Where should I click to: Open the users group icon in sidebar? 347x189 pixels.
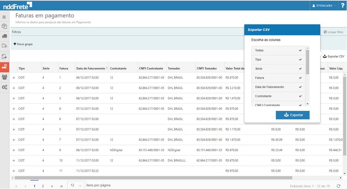click(x=4, y=77)
